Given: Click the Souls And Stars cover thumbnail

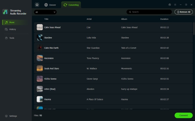Looking at the screenshot, I should click(40, 68).
